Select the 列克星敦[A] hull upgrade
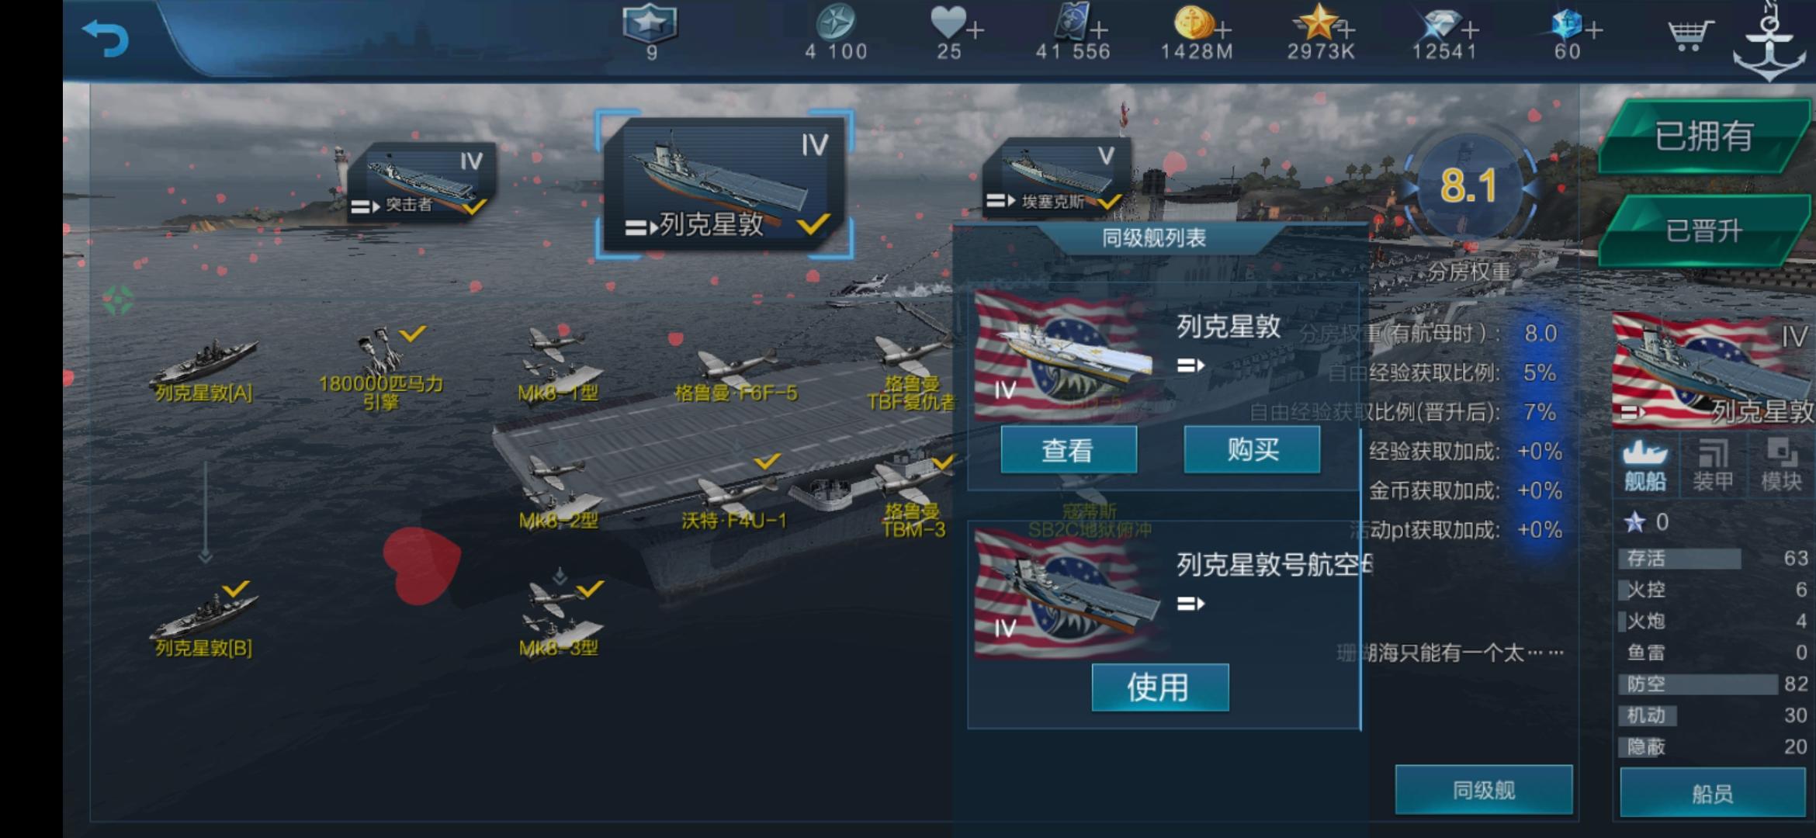The height and width of the screenshot is (838, 1816). 203,371
